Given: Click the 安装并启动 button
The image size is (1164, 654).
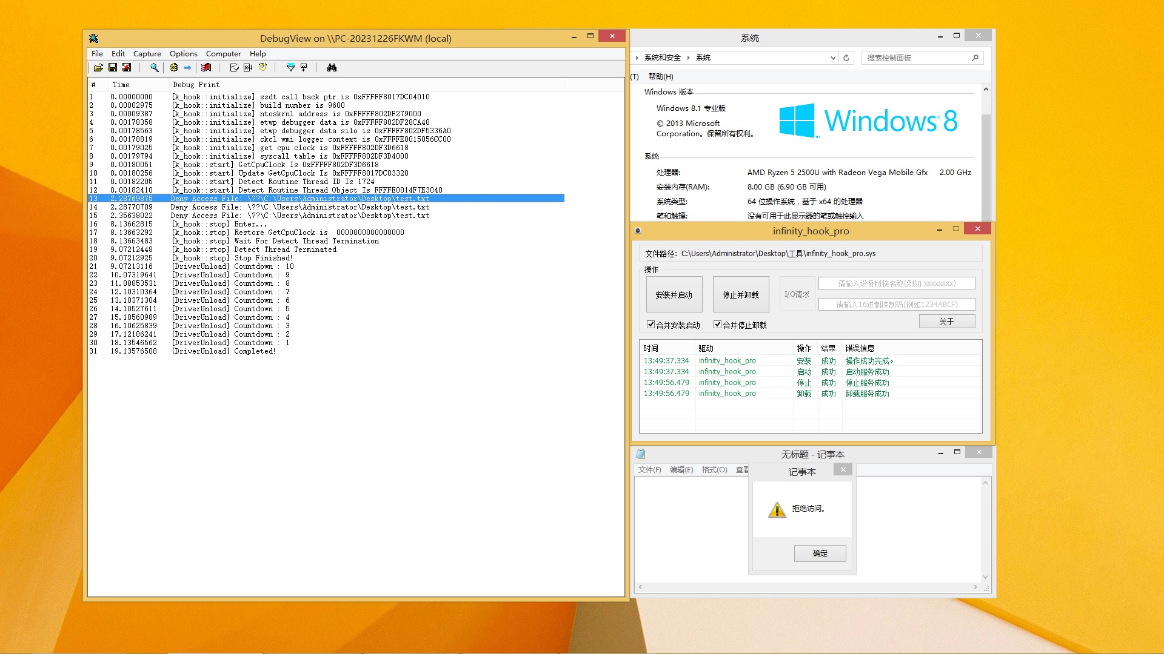Looking at the screenshot, I should [674, 295].
